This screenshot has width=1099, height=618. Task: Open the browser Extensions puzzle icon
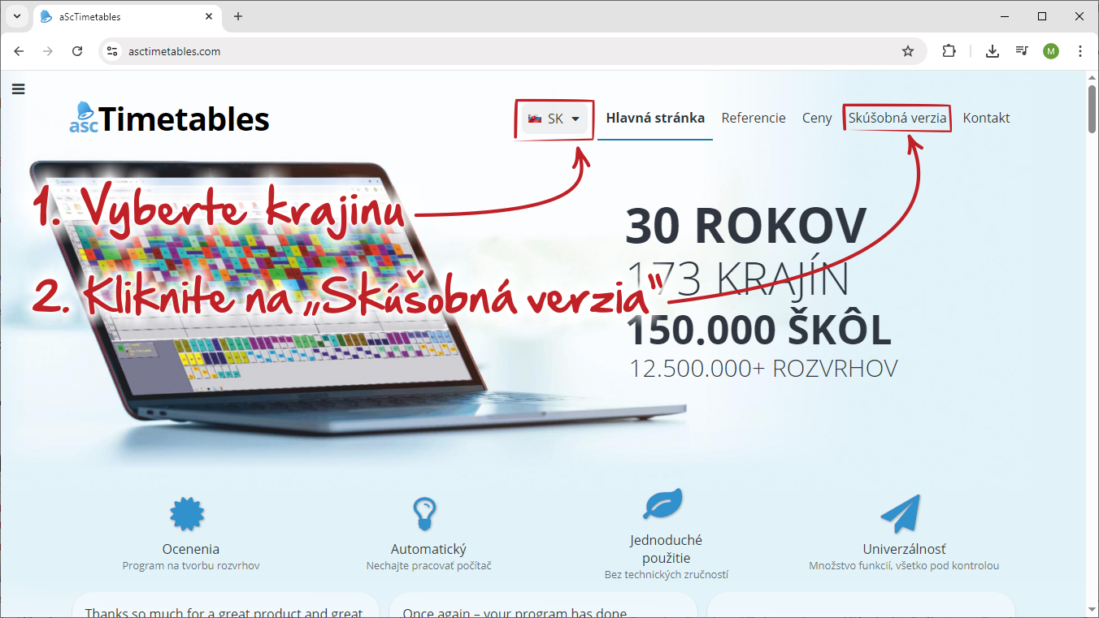coord(949,51)
